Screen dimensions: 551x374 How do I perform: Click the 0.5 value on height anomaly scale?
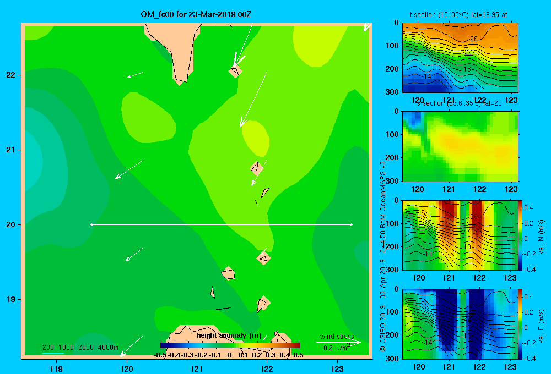(x=298, y=355)
